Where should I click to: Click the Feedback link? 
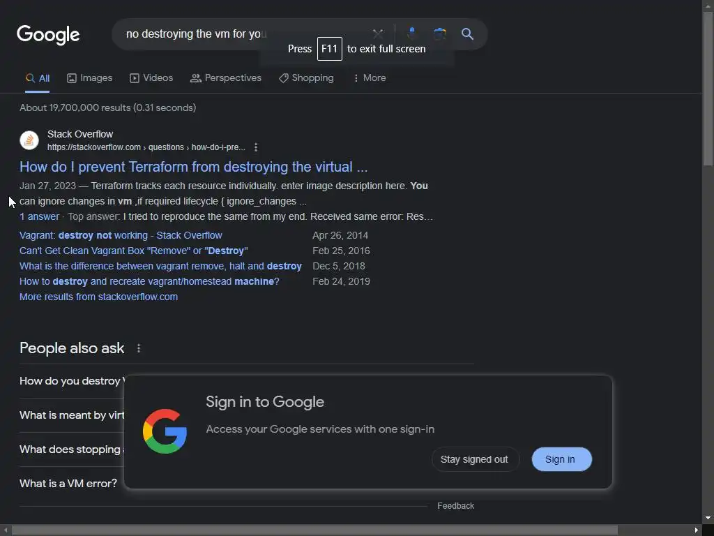pos(455,506)
